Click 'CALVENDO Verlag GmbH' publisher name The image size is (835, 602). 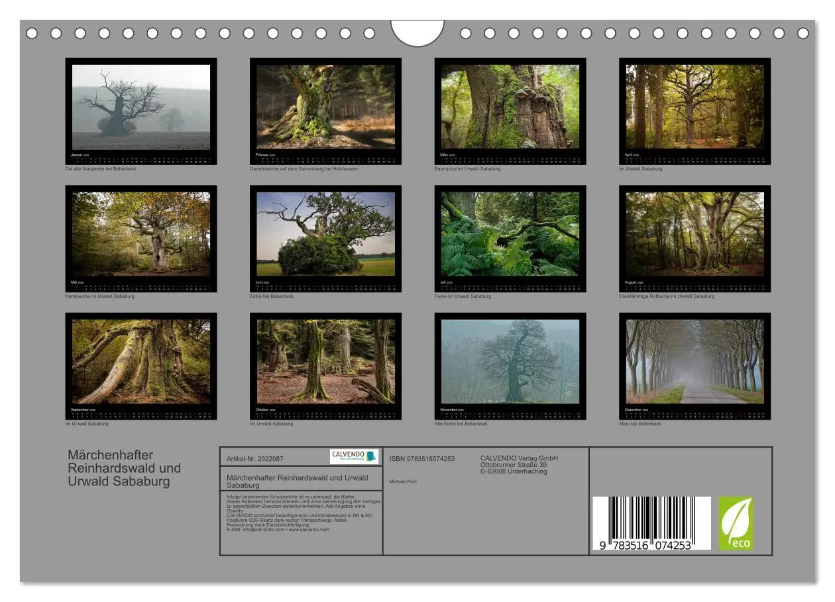[519, 458]
